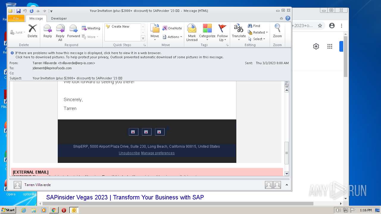Viewport: 381px width, 214px height.
Task: Open the Actions dropdown menu
Action: coord(172,37)
